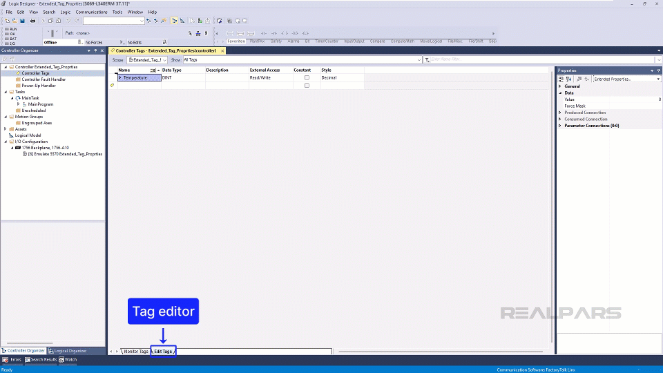Switch to the Monitor Tags tab
The image size is (663, 373).
(136, 352)
